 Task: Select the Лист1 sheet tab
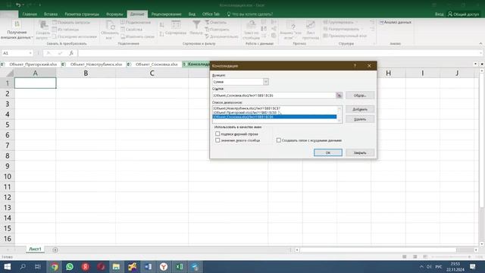tap(35, 249)
